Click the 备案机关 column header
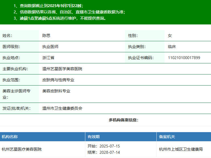Image resolution: width=211 pixels, height=158 pixels. (167, 137)
